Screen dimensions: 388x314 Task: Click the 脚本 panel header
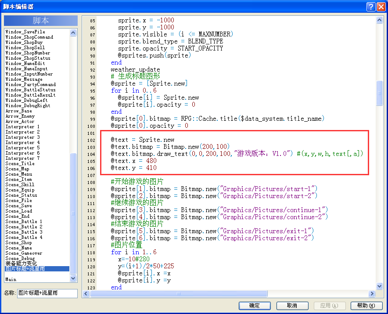tap(41, 21)
